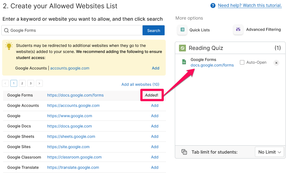Image resolution: width=295 pixels, height=174 pixels.
Task: Remove Google Forms with the x button
Action: tap(276, 63)
